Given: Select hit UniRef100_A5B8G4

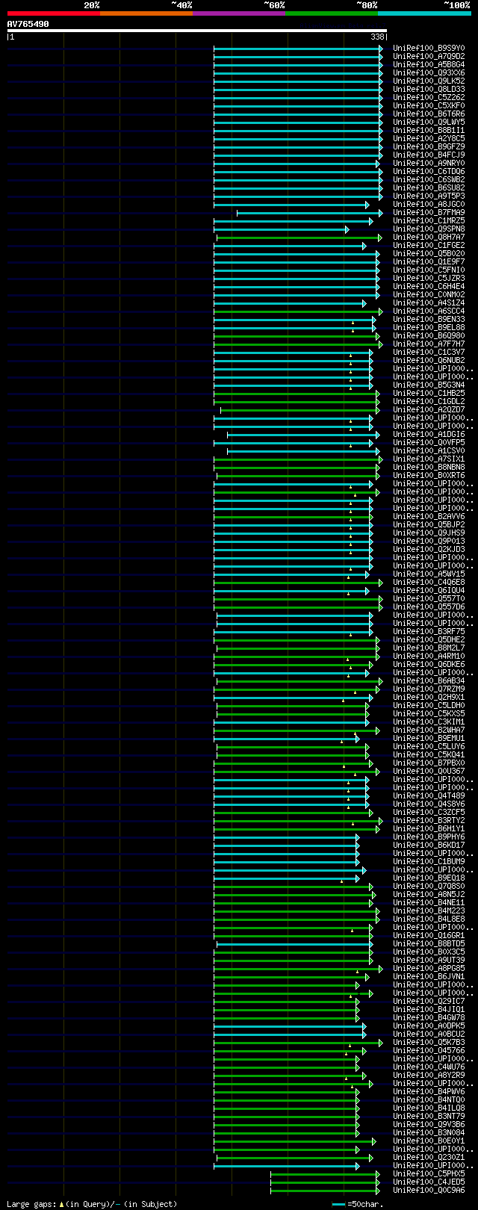Looking at the screenshot, I should [x=429, y=65].
